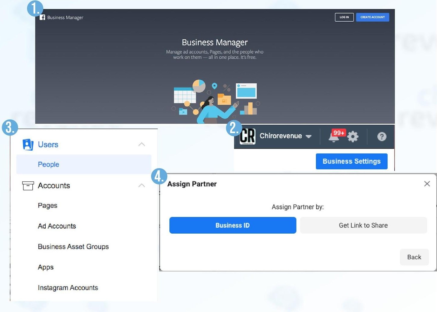Click the Accounts archive box icon
Screen dimensions: 437x312
click(28, 186)
